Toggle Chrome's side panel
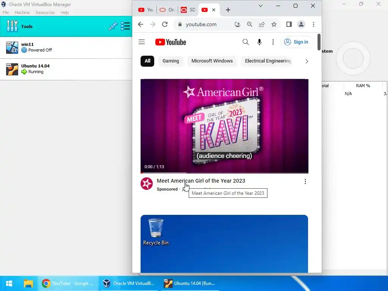 click(x=289, y=24)
